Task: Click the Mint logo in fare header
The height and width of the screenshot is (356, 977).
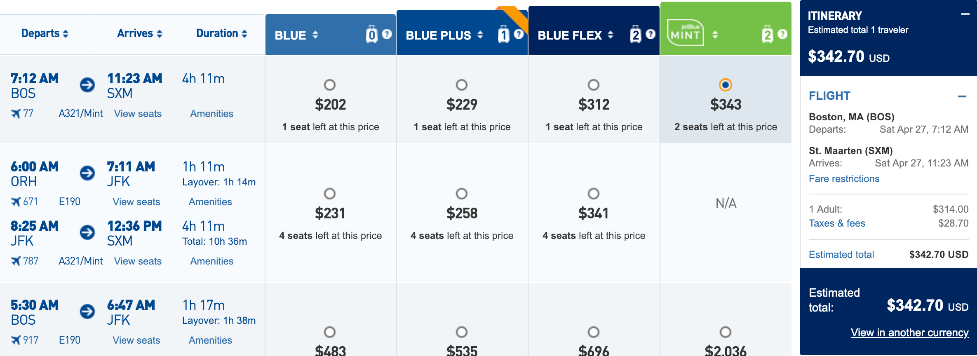Action: pos(685,33)
